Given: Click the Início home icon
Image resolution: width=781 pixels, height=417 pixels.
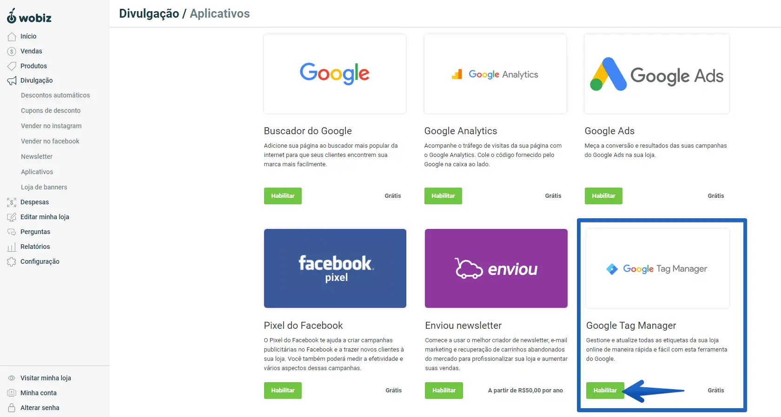Looking at the screenshot, I should 12,37.
